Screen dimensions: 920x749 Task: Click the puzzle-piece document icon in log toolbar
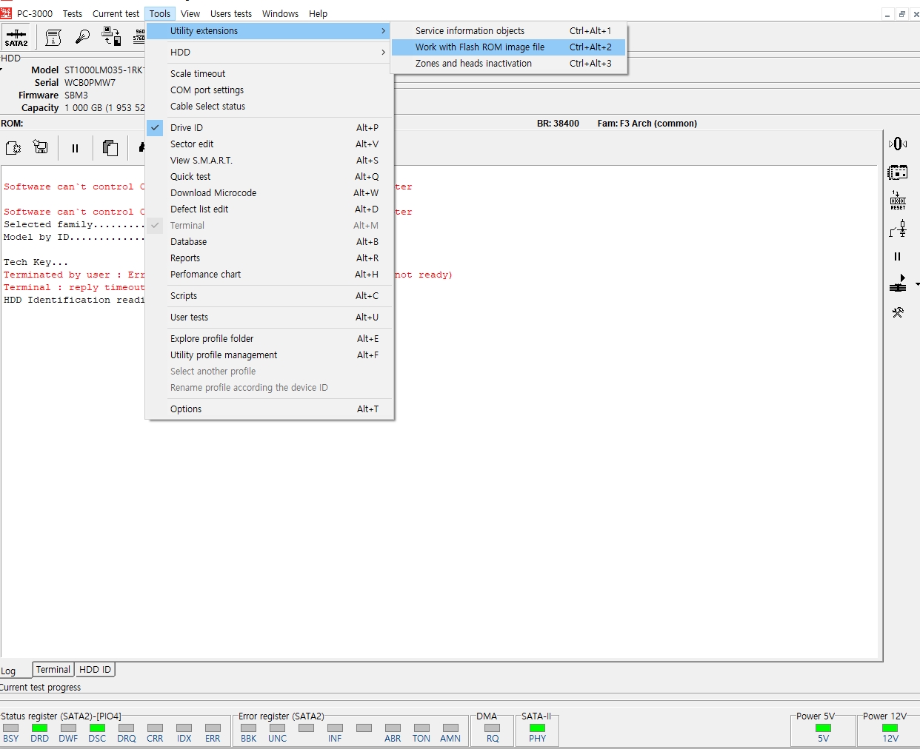13,148
